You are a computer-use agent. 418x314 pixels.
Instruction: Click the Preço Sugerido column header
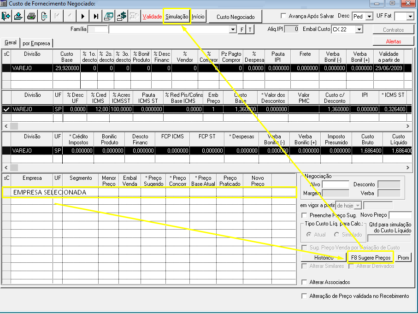pyautogui.click(x=153, y=181)
